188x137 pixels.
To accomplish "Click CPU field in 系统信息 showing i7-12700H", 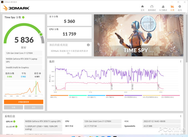I will click(102, 121).
